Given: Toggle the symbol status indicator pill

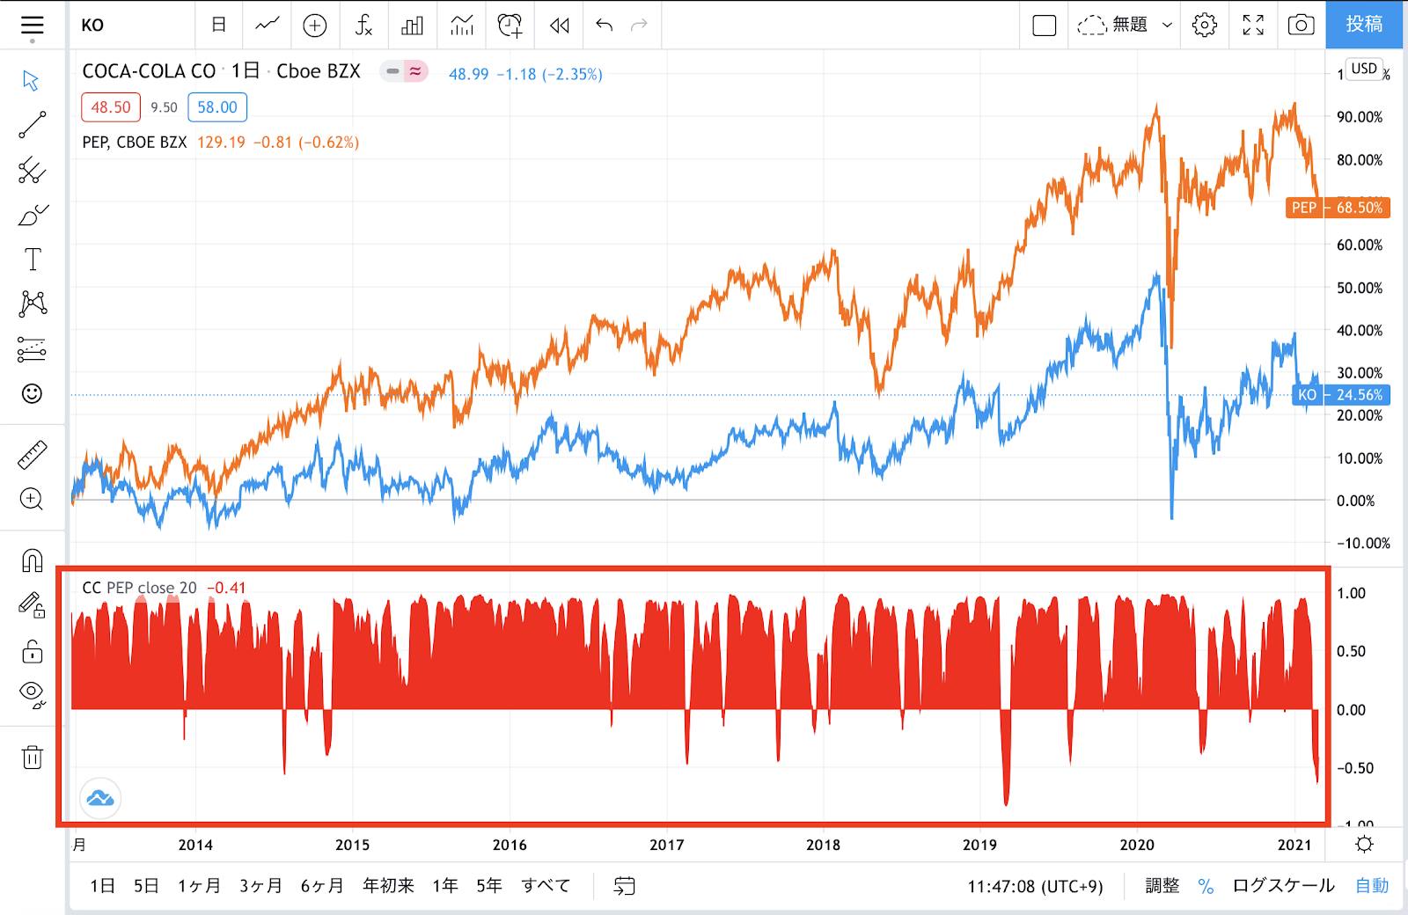Looking at the screenshot, I should (x=404, y=72).
